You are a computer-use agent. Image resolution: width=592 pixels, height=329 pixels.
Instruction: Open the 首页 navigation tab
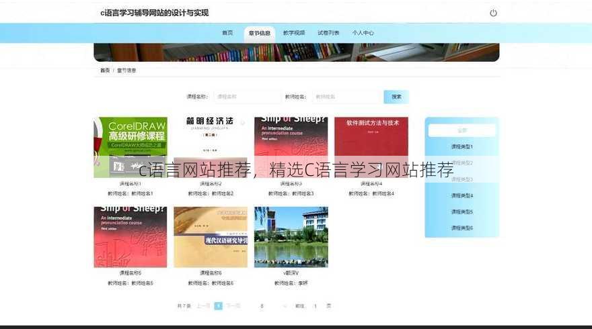[x=227, y=33]
